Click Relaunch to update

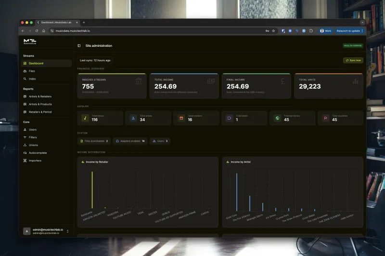point(350,31)
